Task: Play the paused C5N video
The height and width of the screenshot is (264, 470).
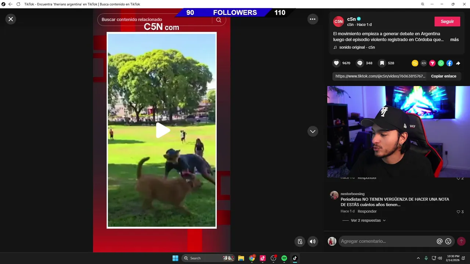Action: pyautogui.click(x=162, y=130)
